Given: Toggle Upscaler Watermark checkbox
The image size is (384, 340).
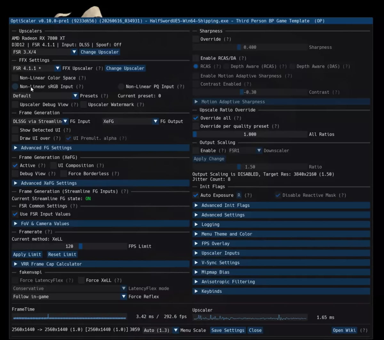Looking at the screenshot, I should [x=84, y=104].
